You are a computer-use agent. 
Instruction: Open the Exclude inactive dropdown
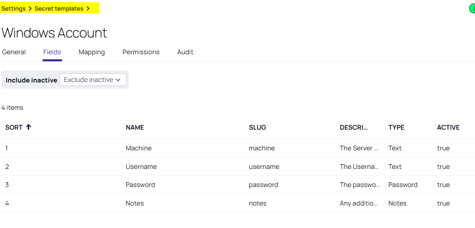click(x=93, y=80)
